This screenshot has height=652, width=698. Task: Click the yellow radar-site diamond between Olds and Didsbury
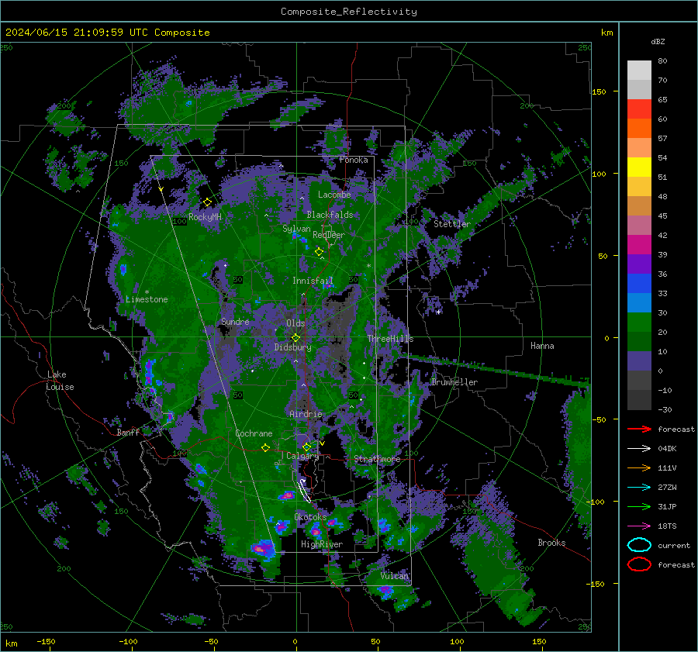(295, 338)
